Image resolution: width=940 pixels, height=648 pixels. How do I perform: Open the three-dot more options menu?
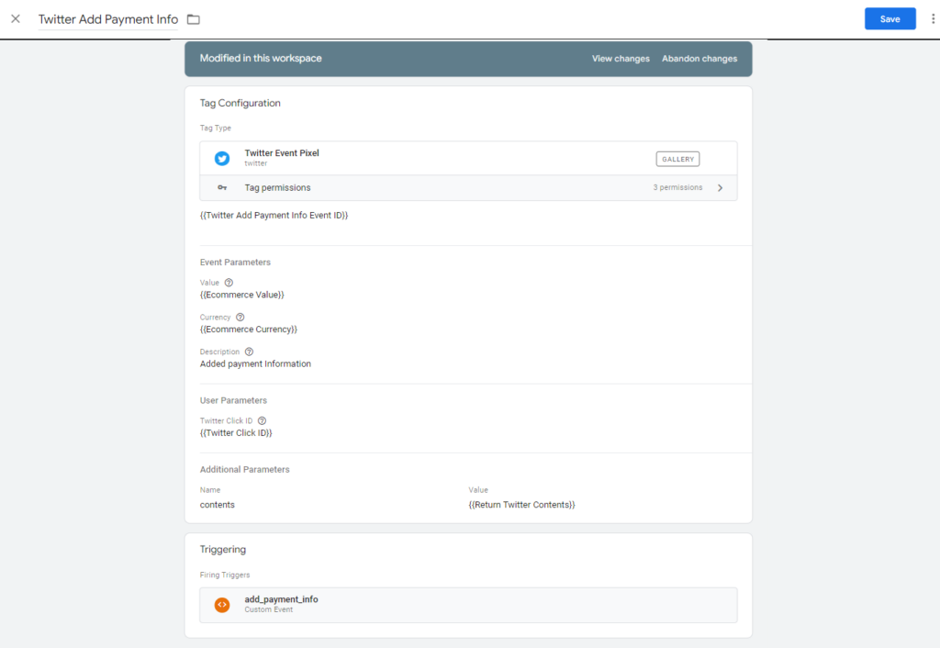tap(933, 19)
